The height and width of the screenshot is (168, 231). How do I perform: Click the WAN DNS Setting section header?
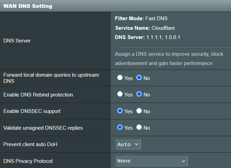tap(28, 6)
